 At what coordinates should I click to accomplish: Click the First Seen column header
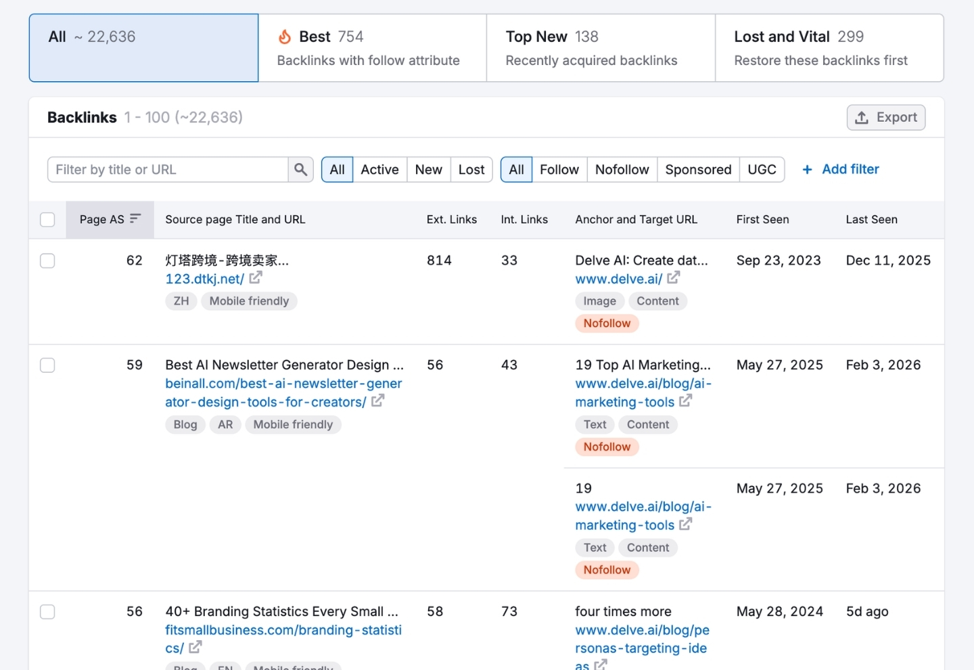[x=762, y=219]
